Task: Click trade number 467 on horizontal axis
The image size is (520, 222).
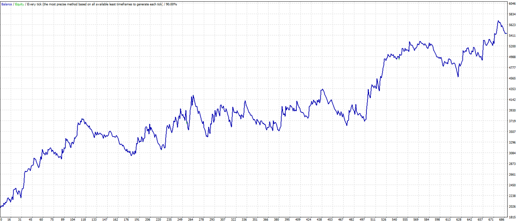Action: (341, 220)
